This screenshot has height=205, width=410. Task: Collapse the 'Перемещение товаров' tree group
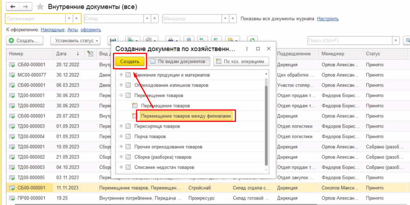coord(121,95)
